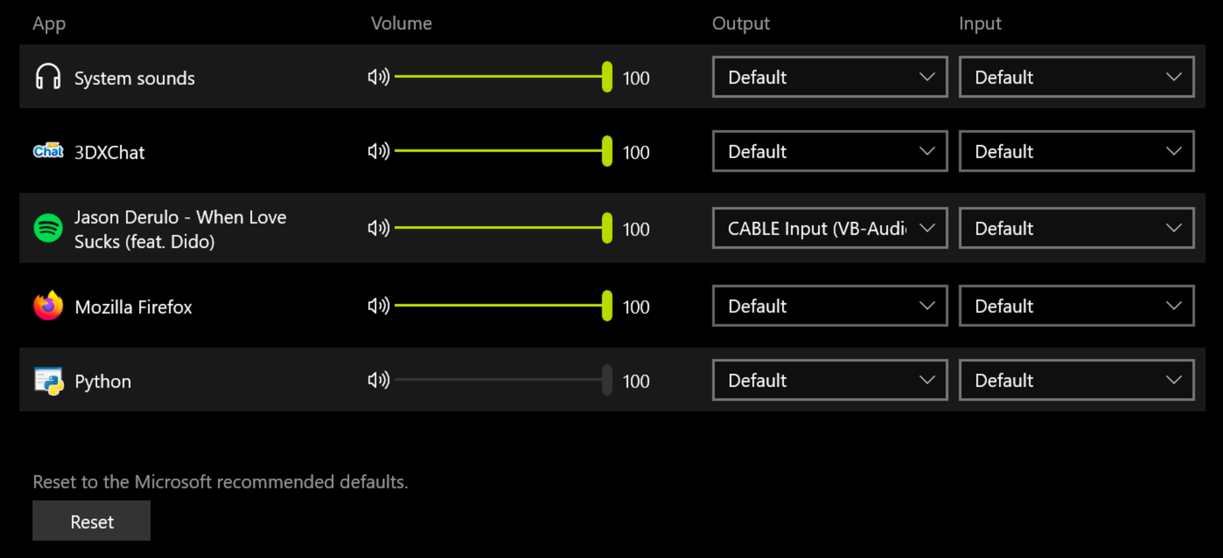1223x558 pixels.
Task: Mute Mozilla Firefox speaker icon
Action: pyautogui.click(x=378, y=306)
